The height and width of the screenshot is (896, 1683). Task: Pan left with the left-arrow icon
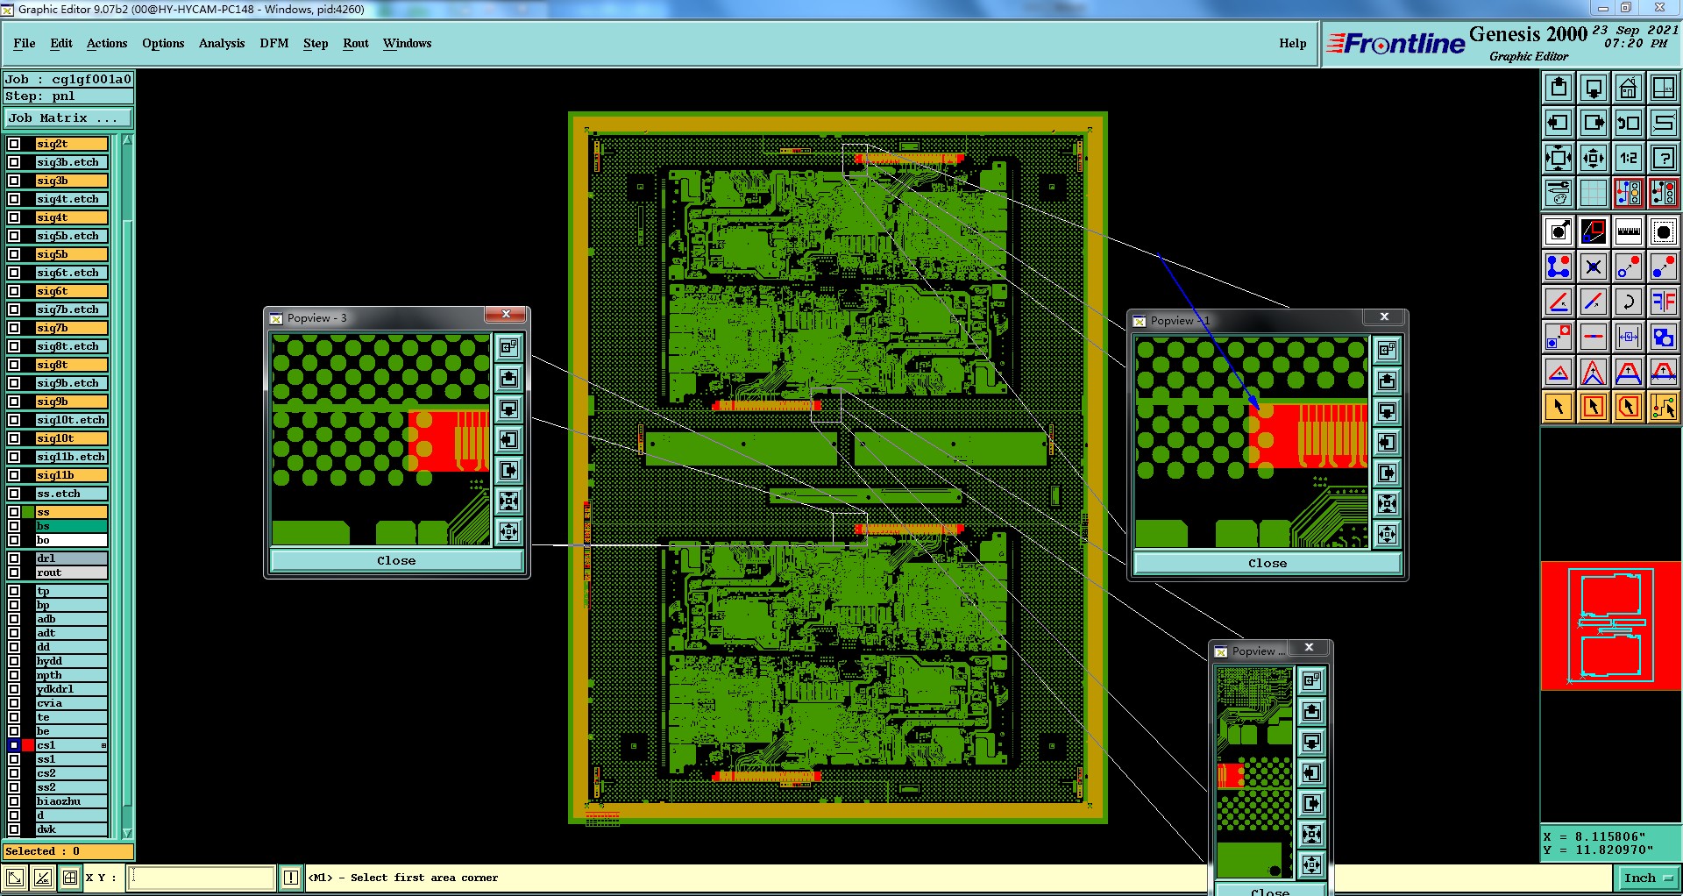click(1559, 123)
